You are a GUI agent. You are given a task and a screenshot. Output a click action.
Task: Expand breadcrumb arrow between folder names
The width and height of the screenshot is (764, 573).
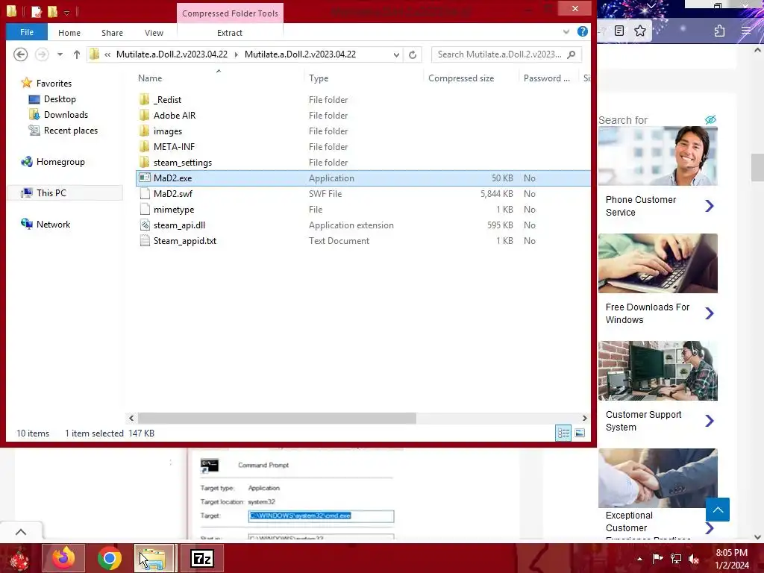(x=237, y=54)
